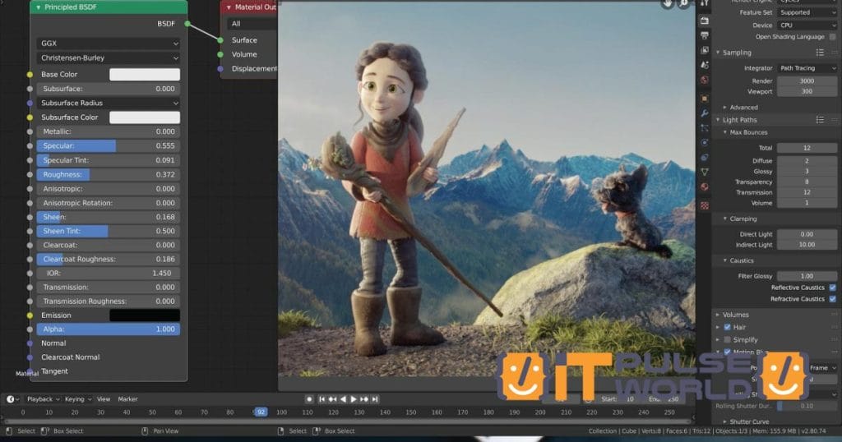Open the Playback menu in timeline

coord(39,399)
